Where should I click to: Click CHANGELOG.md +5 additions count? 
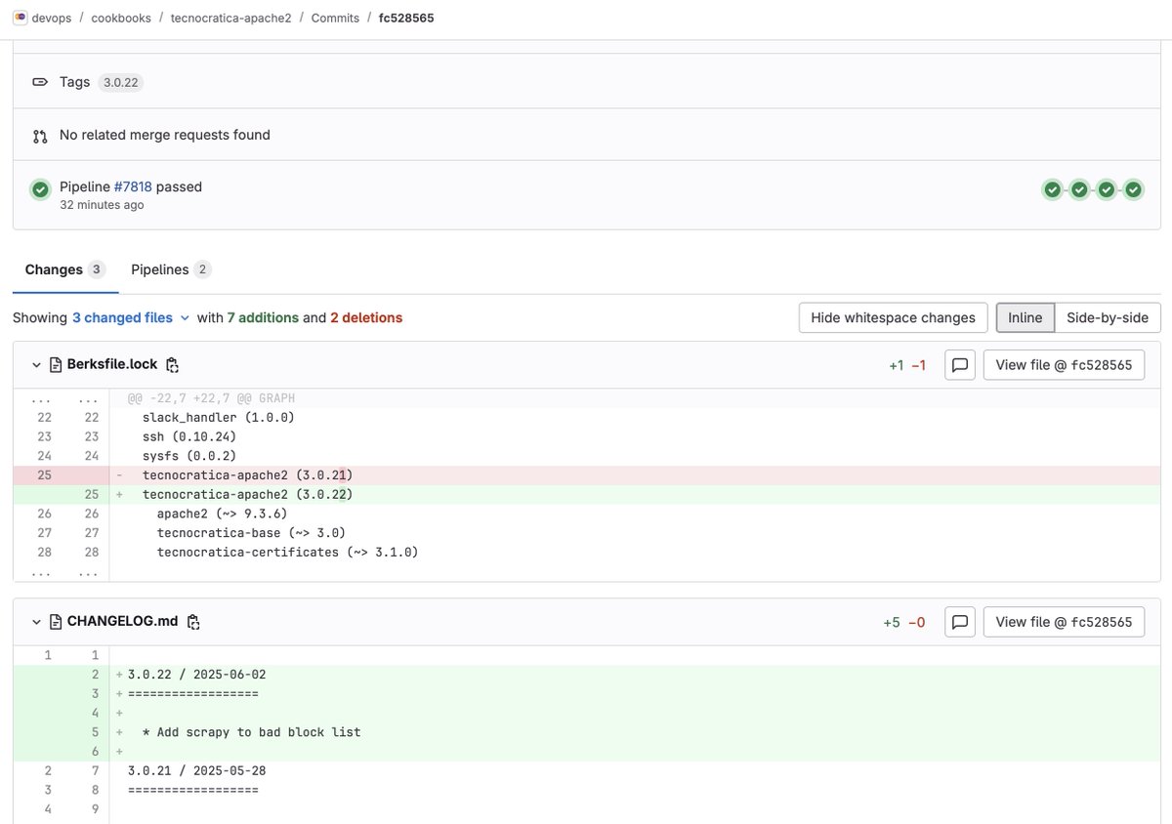pos(892,622)
